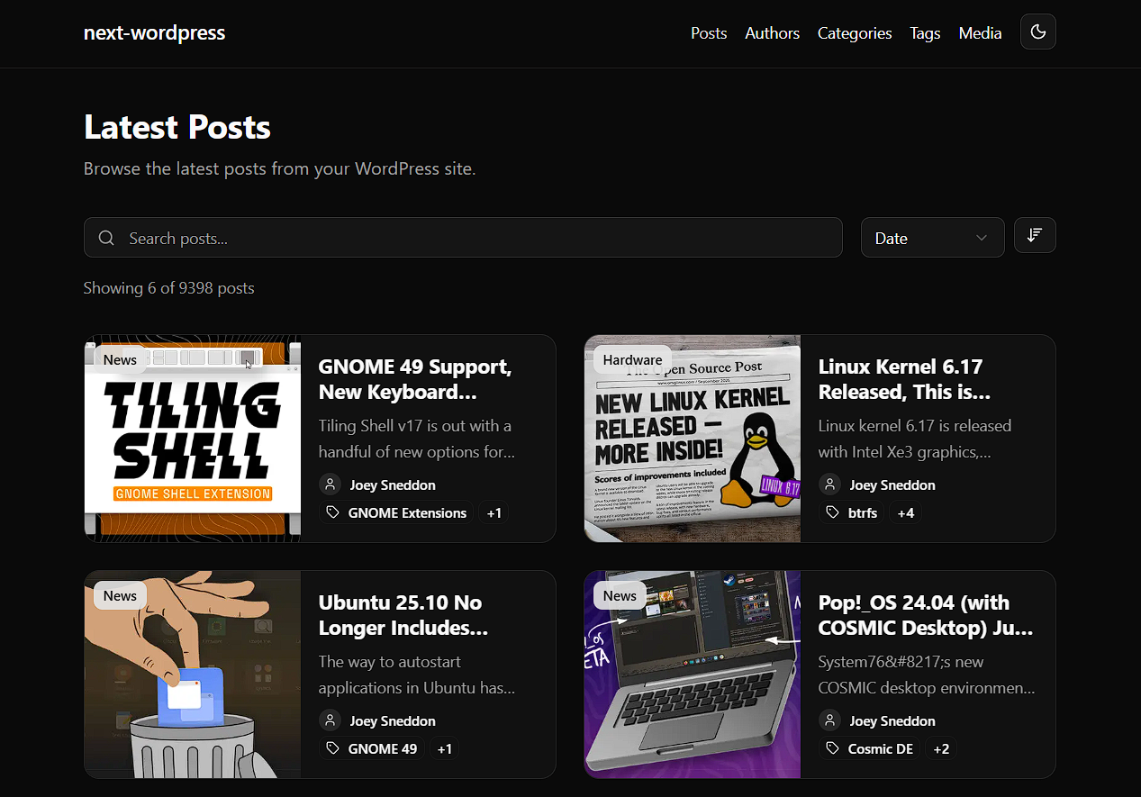
Task: Click the tag icon beside Cosmic DE
Action: pos(833,748)
